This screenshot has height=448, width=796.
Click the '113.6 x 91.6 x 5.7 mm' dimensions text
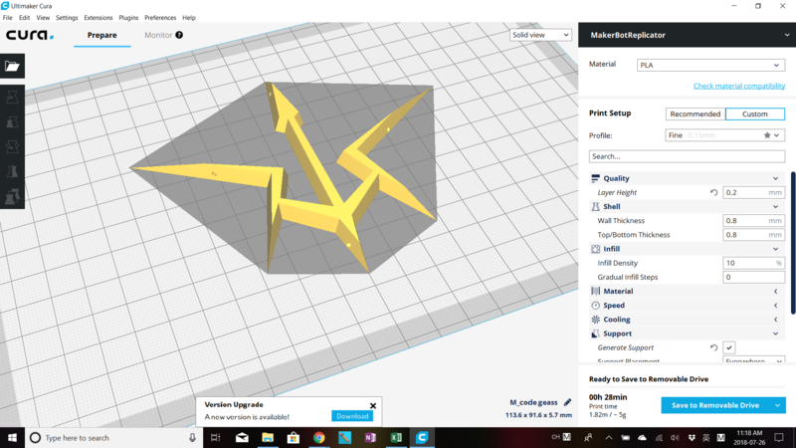pos(538,415)
